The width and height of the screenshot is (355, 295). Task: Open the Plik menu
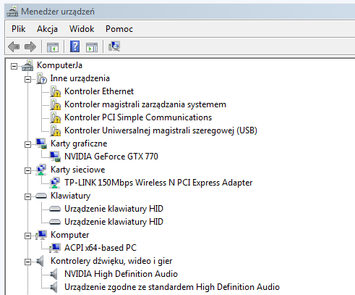pos(19,29)
